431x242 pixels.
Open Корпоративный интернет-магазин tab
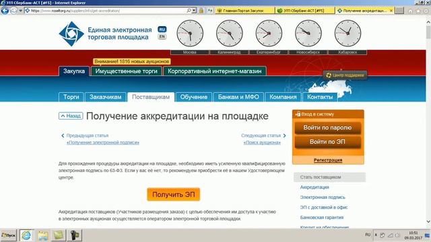[214, 71]
